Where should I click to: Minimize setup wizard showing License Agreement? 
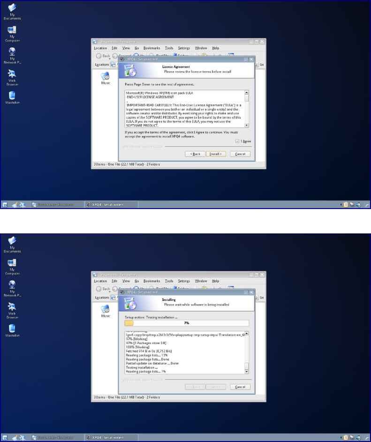[x=246, y=60]
